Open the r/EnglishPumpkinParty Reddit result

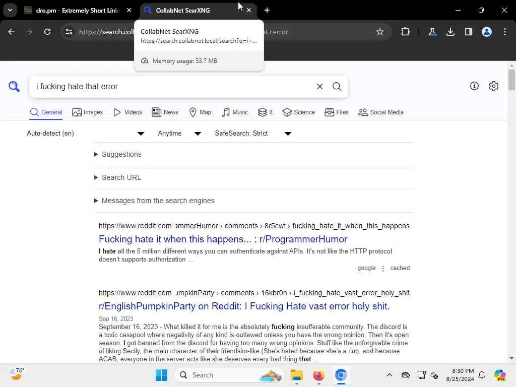[x=244, y=306]
